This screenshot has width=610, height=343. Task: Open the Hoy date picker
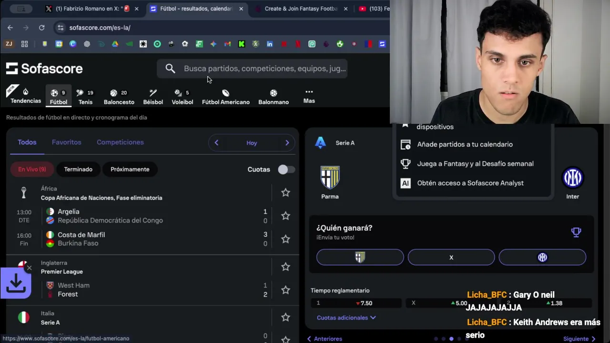click(252, 142)
